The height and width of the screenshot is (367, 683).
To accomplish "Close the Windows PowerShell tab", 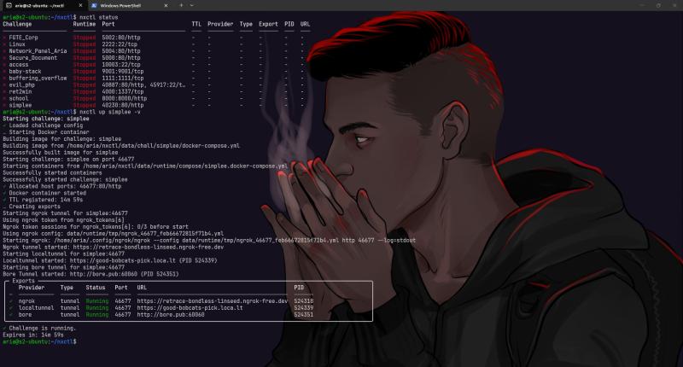I will [x=166, y=6].
